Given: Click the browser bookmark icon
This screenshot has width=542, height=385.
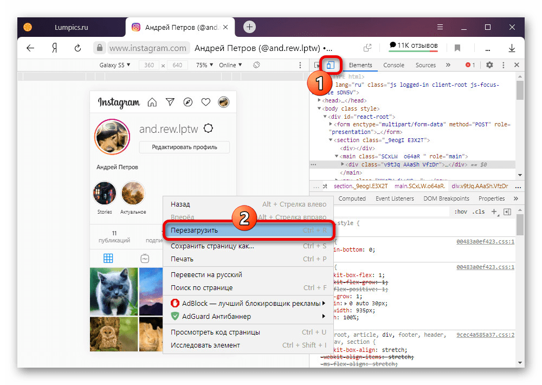Looking at the screenshot, I should coord(457,48).
